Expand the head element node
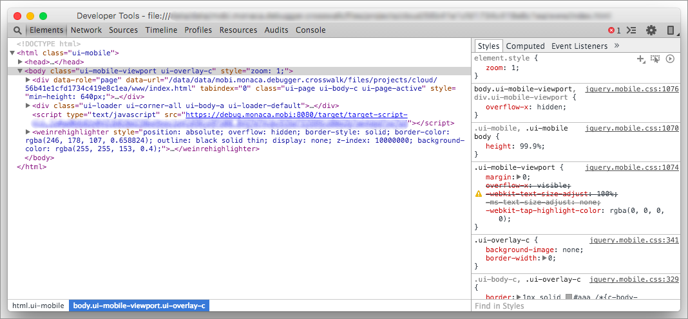Screen dimensions: 688x319 (21, 62)
